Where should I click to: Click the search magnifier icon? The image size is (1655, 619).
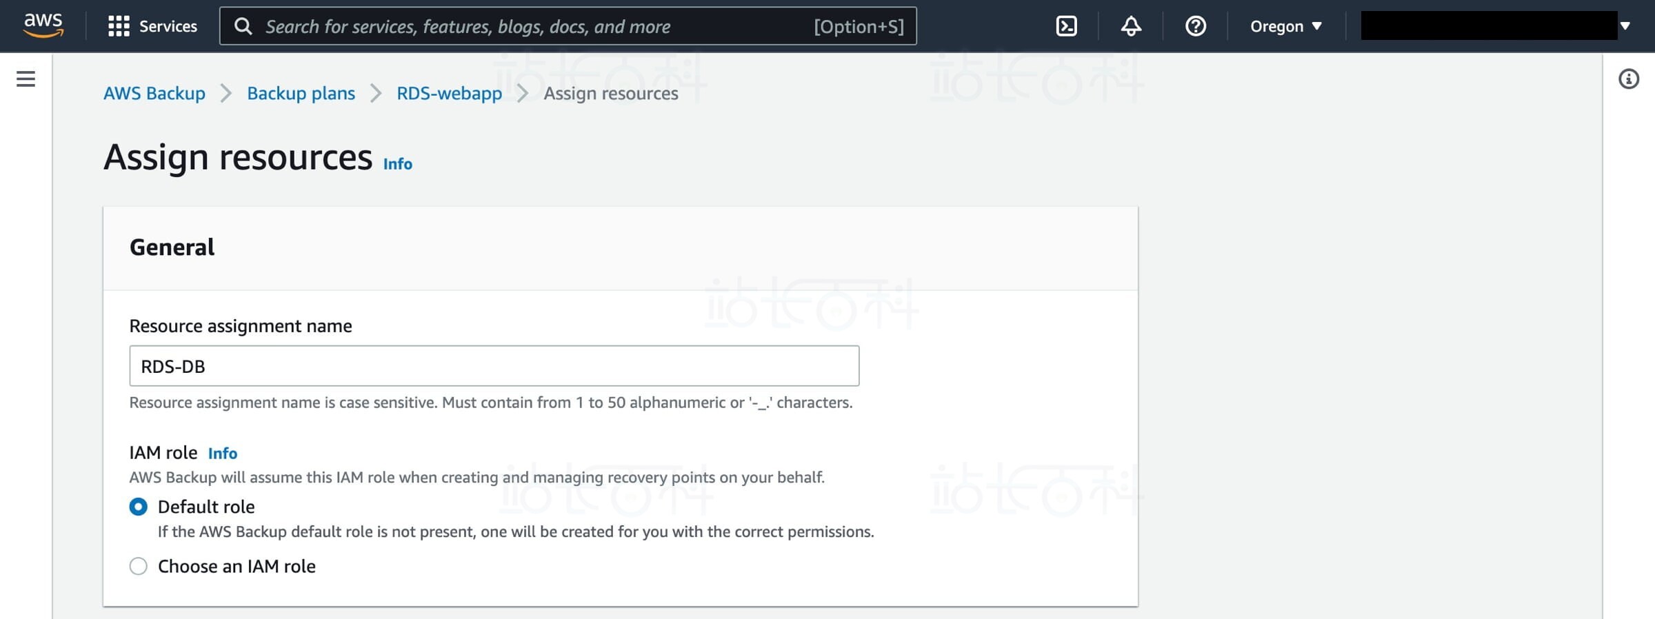click(x=243, y=26)
